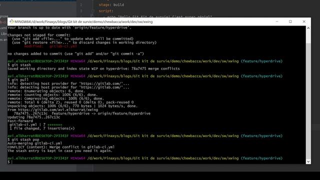Click the terminal vertical scrollbar thumb
Image resolution: width=320 pixels, height=180 pixels.
point(308,100)
